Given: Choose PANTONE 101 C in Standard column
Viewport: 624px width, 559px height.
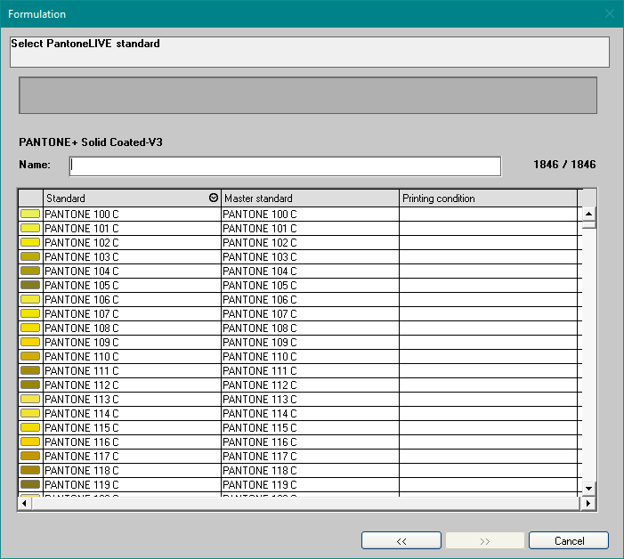Looking at the screenshot, I should 132,229.
